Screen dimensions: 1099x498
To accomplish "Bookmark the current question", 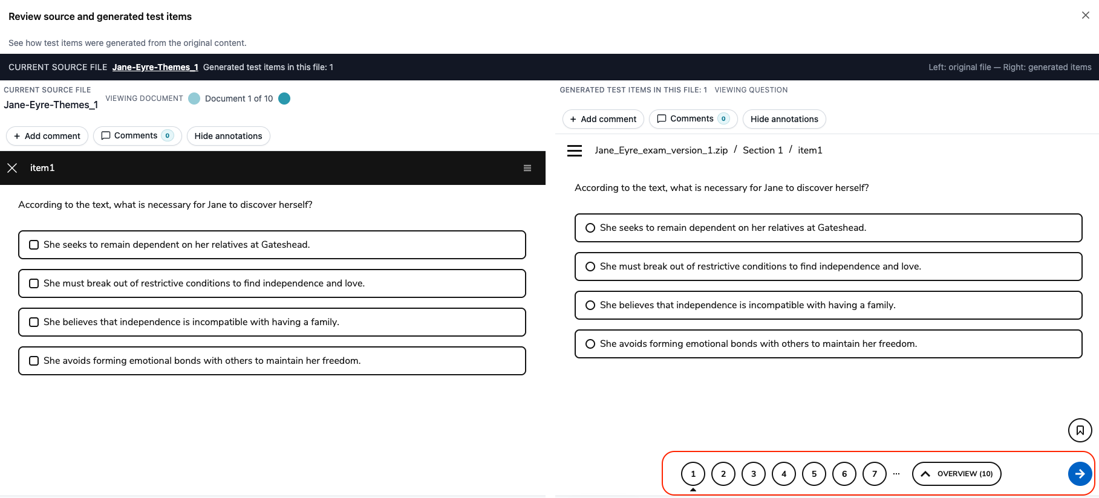I will [1080, 430].
